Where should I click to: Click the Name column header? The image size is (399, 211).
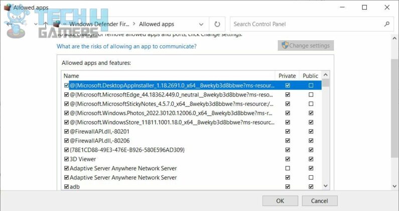168,76
